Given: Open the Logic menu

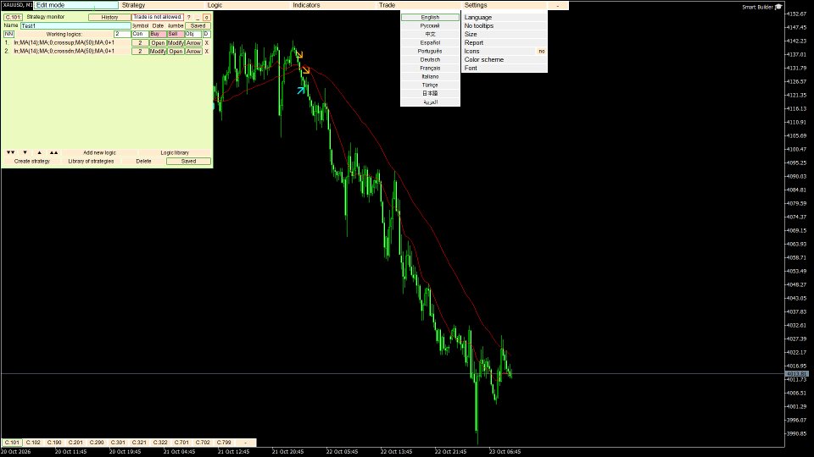Looking at the screenshot, I should [248, 5].
